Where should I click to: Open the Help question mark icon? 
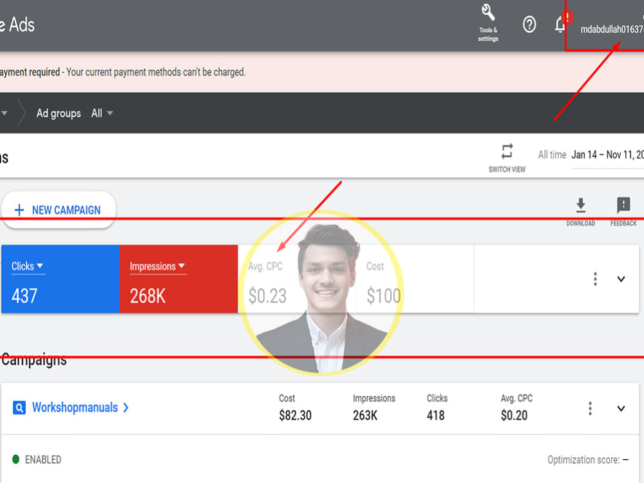click(x=529, y=24)
